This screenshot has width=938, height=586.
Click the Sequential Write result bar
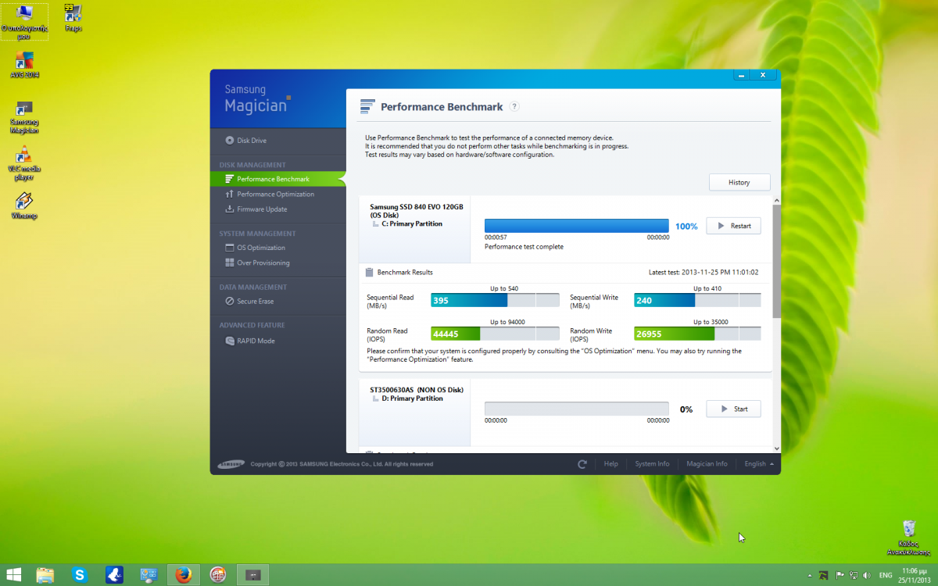697,301
